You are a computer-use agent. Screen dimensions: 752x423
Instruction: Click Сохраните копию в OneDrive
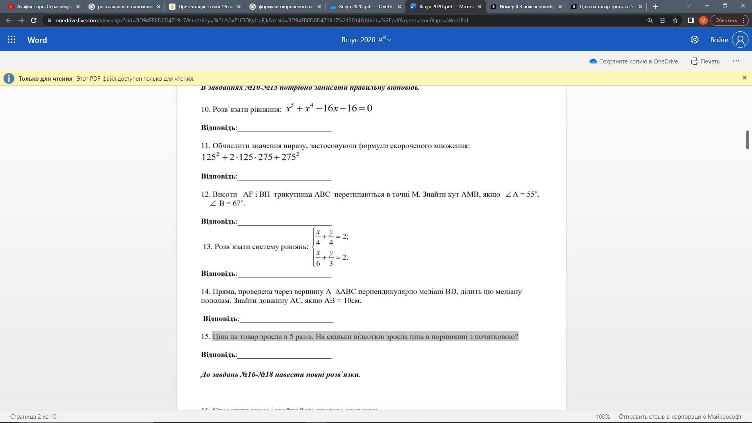[x=634, y=61]
